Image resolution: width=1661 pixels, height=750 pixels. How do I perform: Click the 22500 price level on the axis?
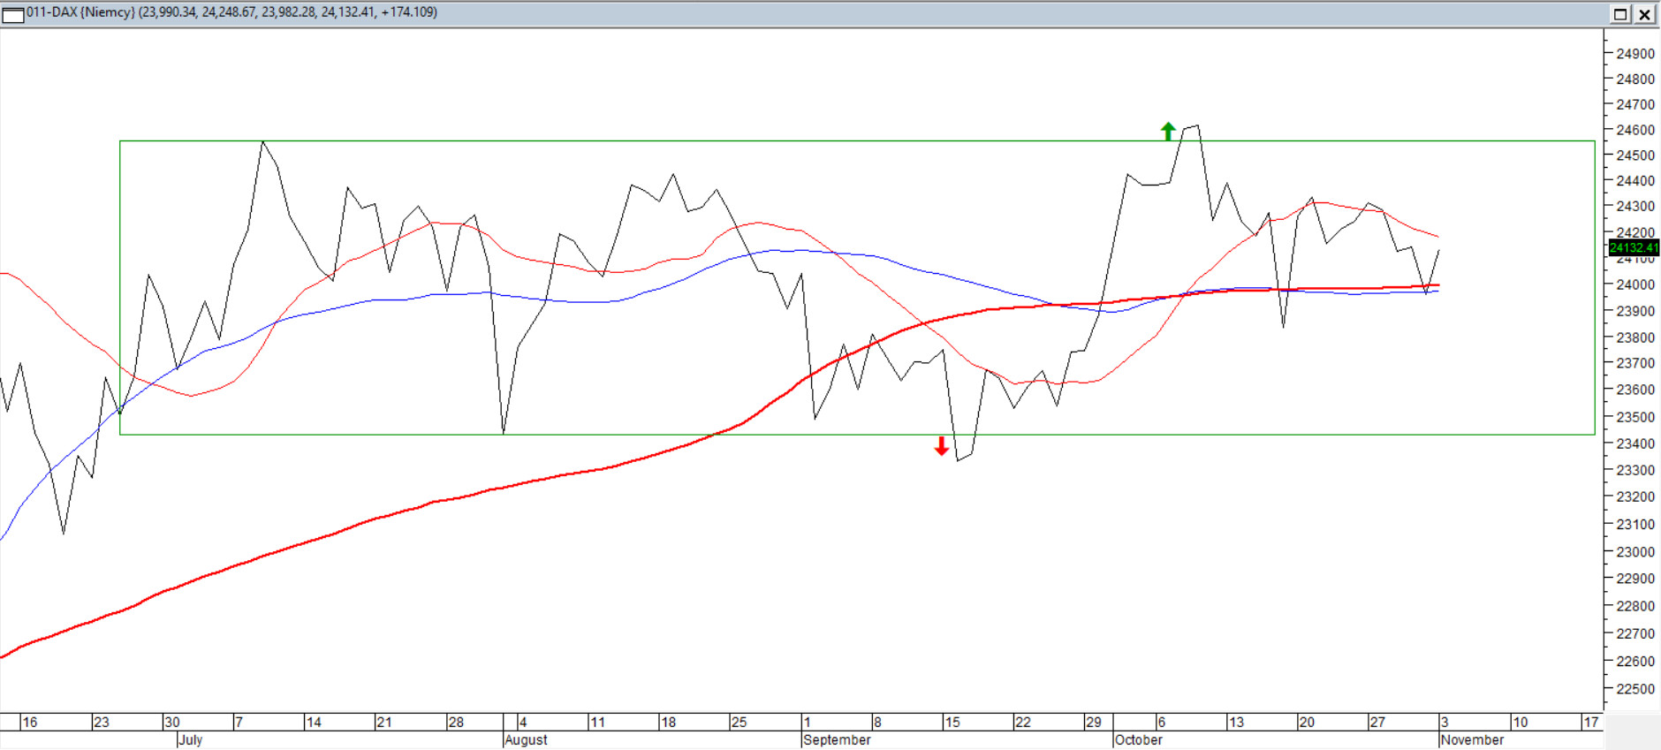point(1634,689)
